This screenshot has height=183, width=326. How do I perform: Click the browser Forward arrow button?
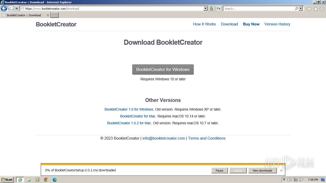pos(11,9)
